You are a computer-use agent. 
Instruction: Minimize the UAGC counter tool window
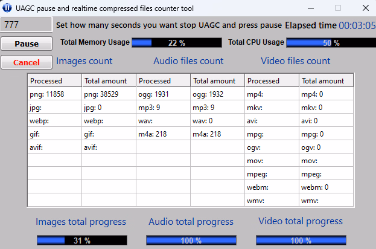309,8
